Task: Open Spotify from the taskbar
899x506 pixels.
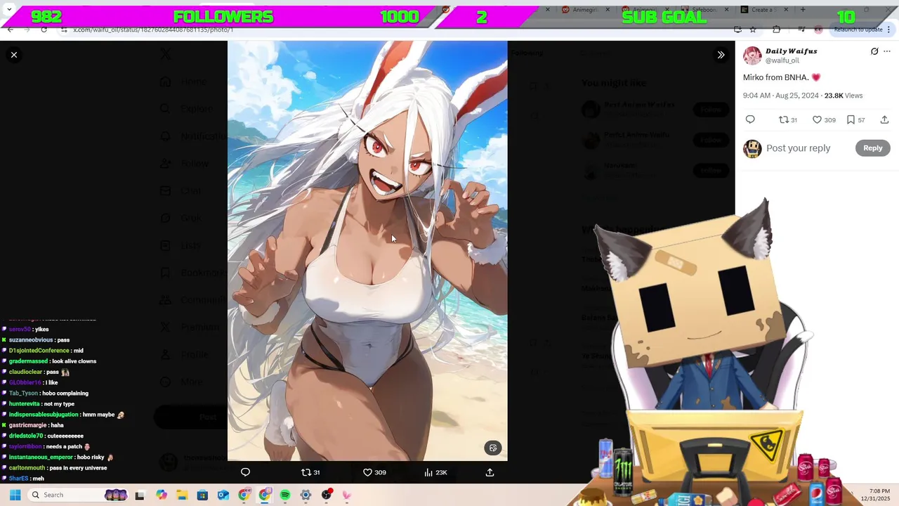Action: tap(285, 495)
